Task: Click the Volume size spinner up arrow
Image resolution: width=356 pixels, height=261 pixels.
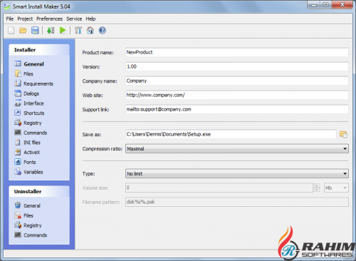Action: (x=317, y=185)
